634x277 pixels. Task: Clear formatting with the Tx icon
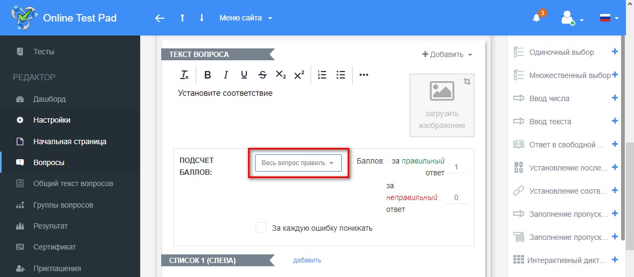tap(184, 75)
